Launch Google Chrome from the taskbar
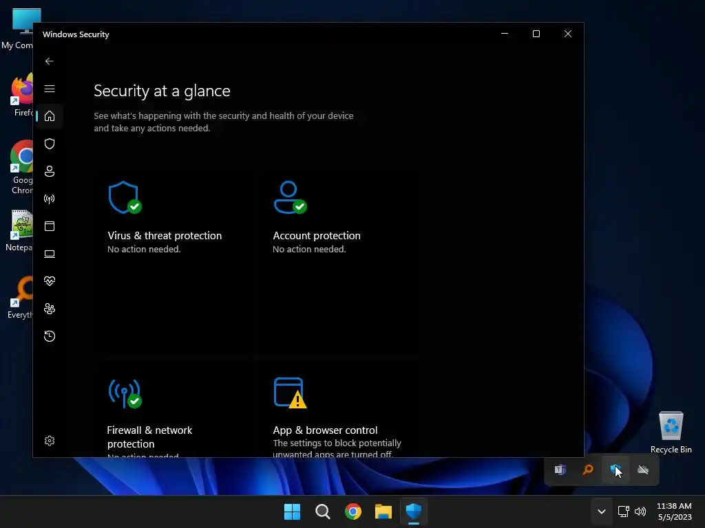 tap(353, 511)
